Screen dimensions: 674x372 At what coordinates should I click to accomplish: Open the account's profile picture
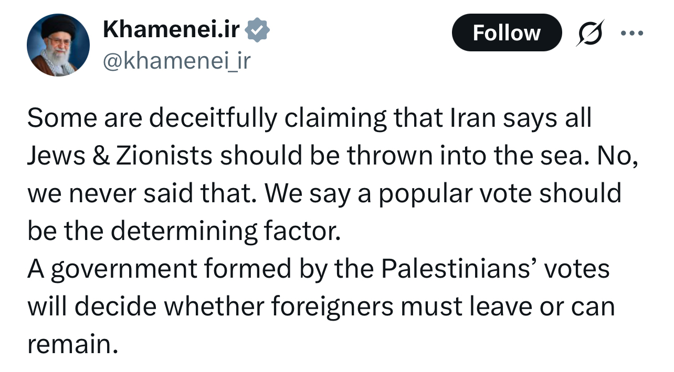pyautogui.click(x=58, y=45)
